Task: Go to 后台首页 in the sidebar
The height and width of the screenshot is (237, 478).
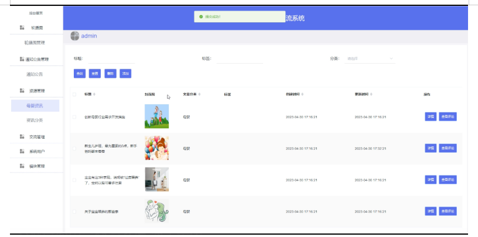Action: (x=36, y=13)
